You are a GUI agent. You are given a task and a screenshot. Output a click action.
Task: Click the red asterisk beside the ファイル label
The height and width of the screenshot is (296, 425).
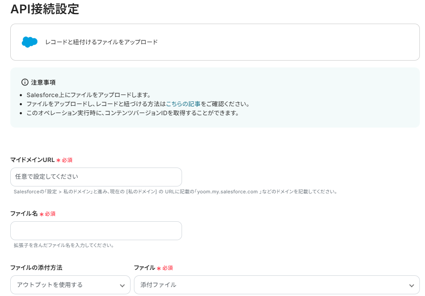[x=159, y=268]
